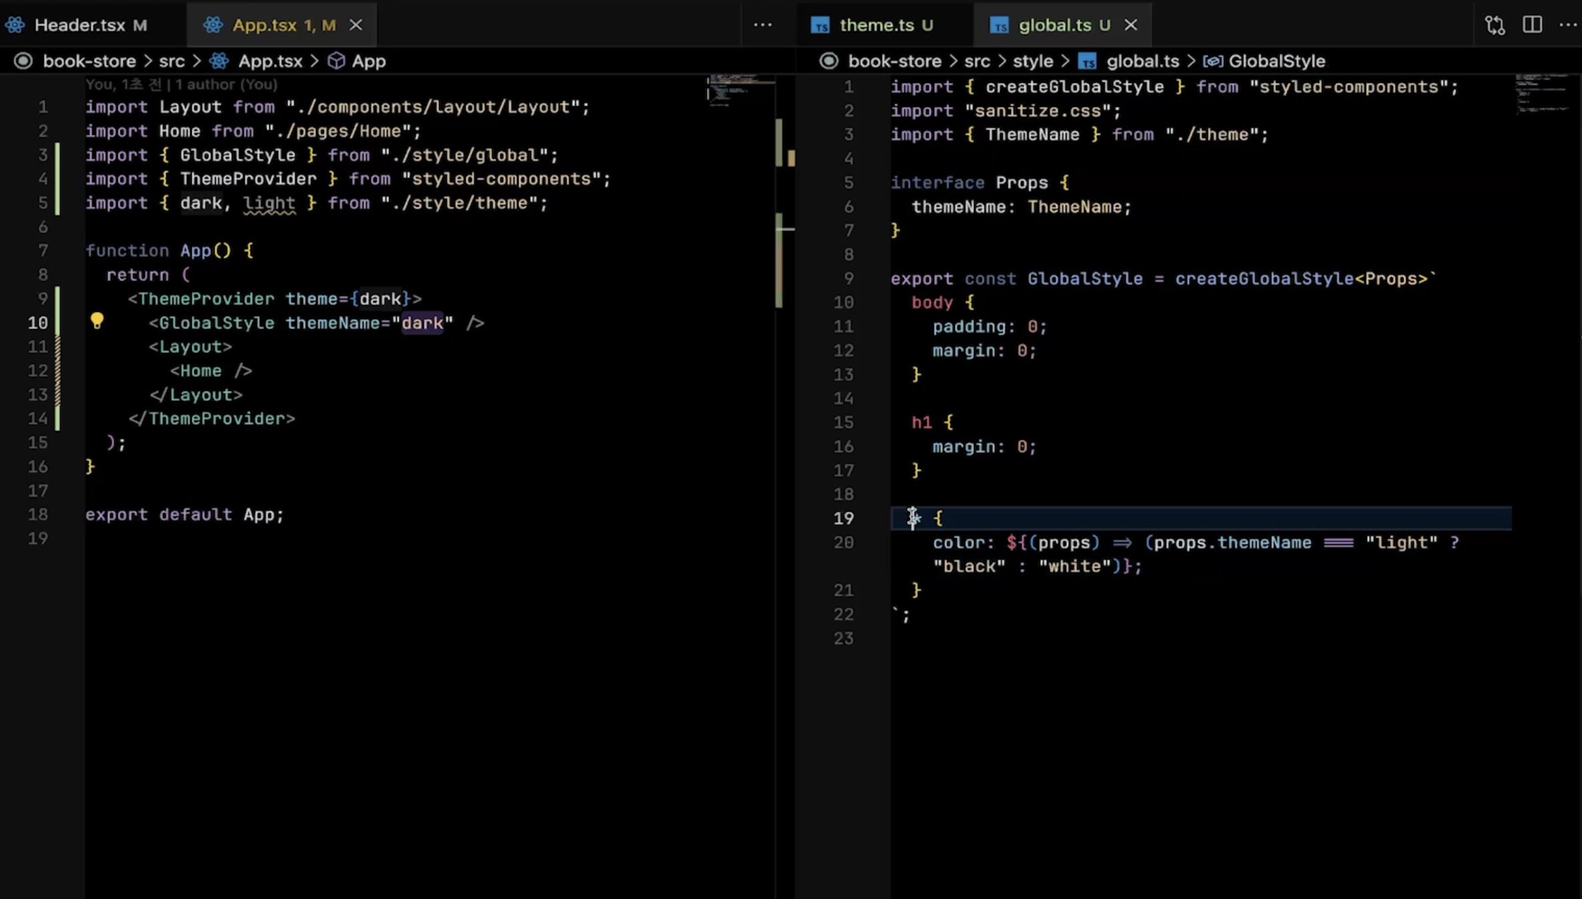Open the compare changes icon in right editor toolbar
The height and width of the screenshot is (899, 1582).
click(1494, 25)
